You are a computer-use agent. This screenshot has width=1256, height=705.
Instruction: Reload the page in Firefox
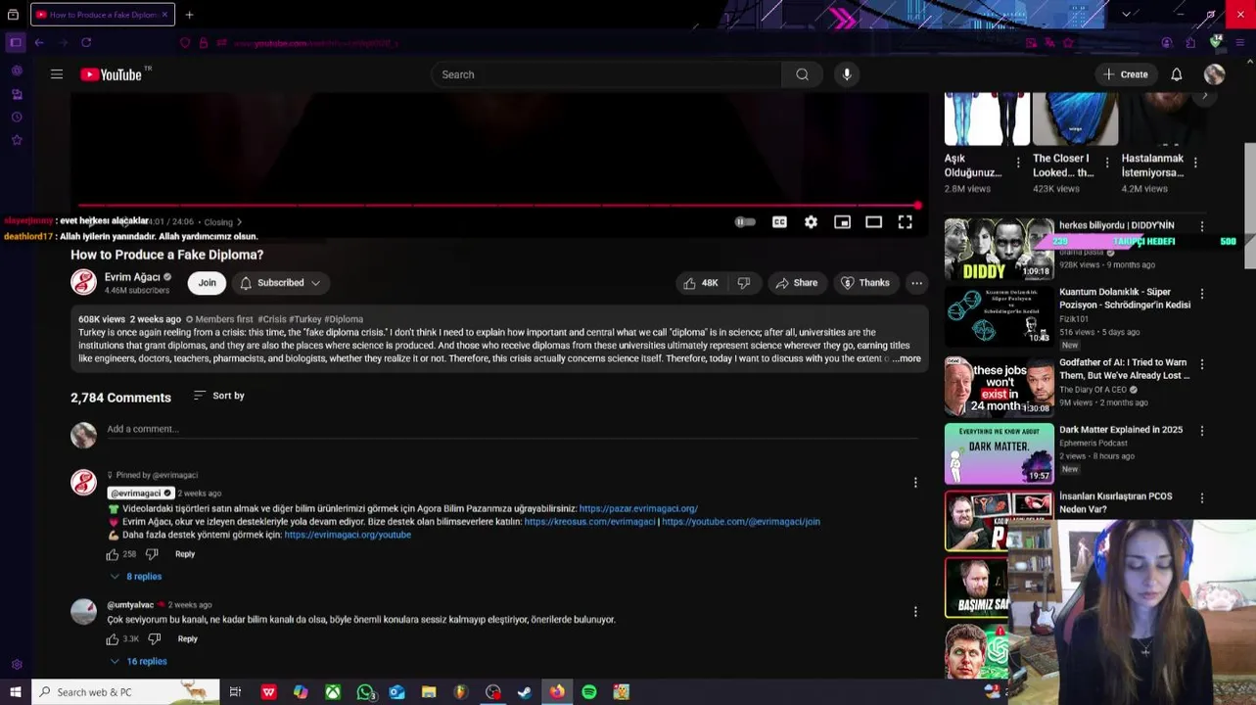86,43
